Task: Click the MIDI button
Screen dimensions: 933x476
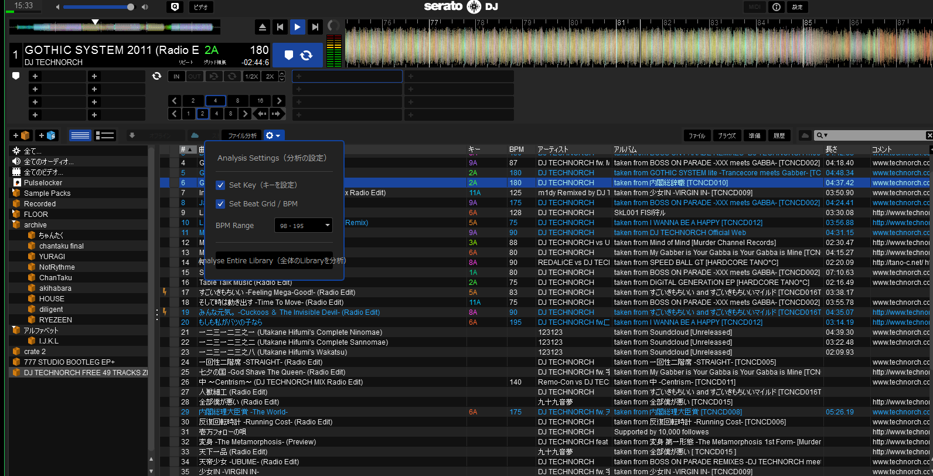Action: coord(755,7)
